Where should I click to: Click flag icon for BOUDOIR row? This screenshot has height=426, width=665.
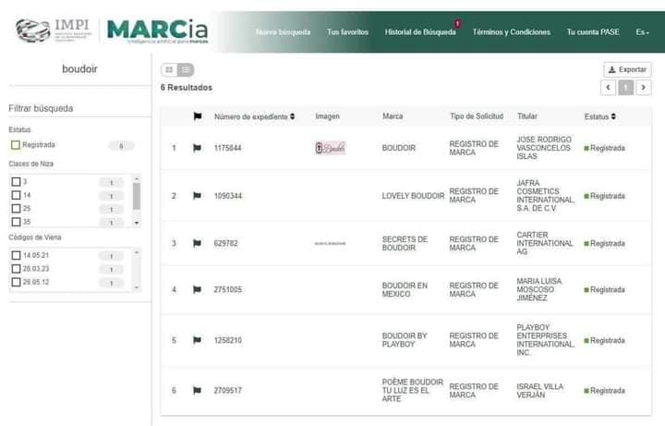pyautogui.click(x=197, y=148)
